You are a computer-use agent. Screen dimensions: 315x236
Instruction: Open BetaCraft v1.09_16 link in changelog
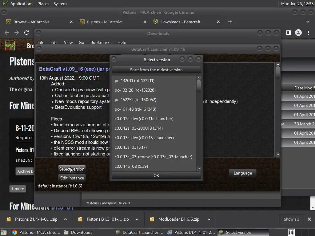click(61, 69)
